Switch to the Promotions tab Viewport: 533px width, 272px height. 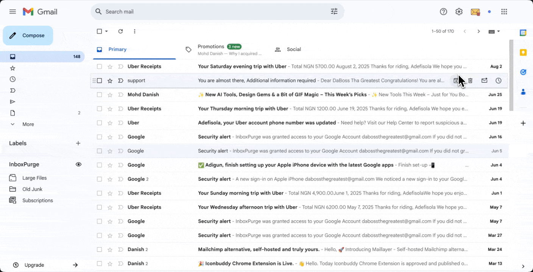click(x=211, y=46)
